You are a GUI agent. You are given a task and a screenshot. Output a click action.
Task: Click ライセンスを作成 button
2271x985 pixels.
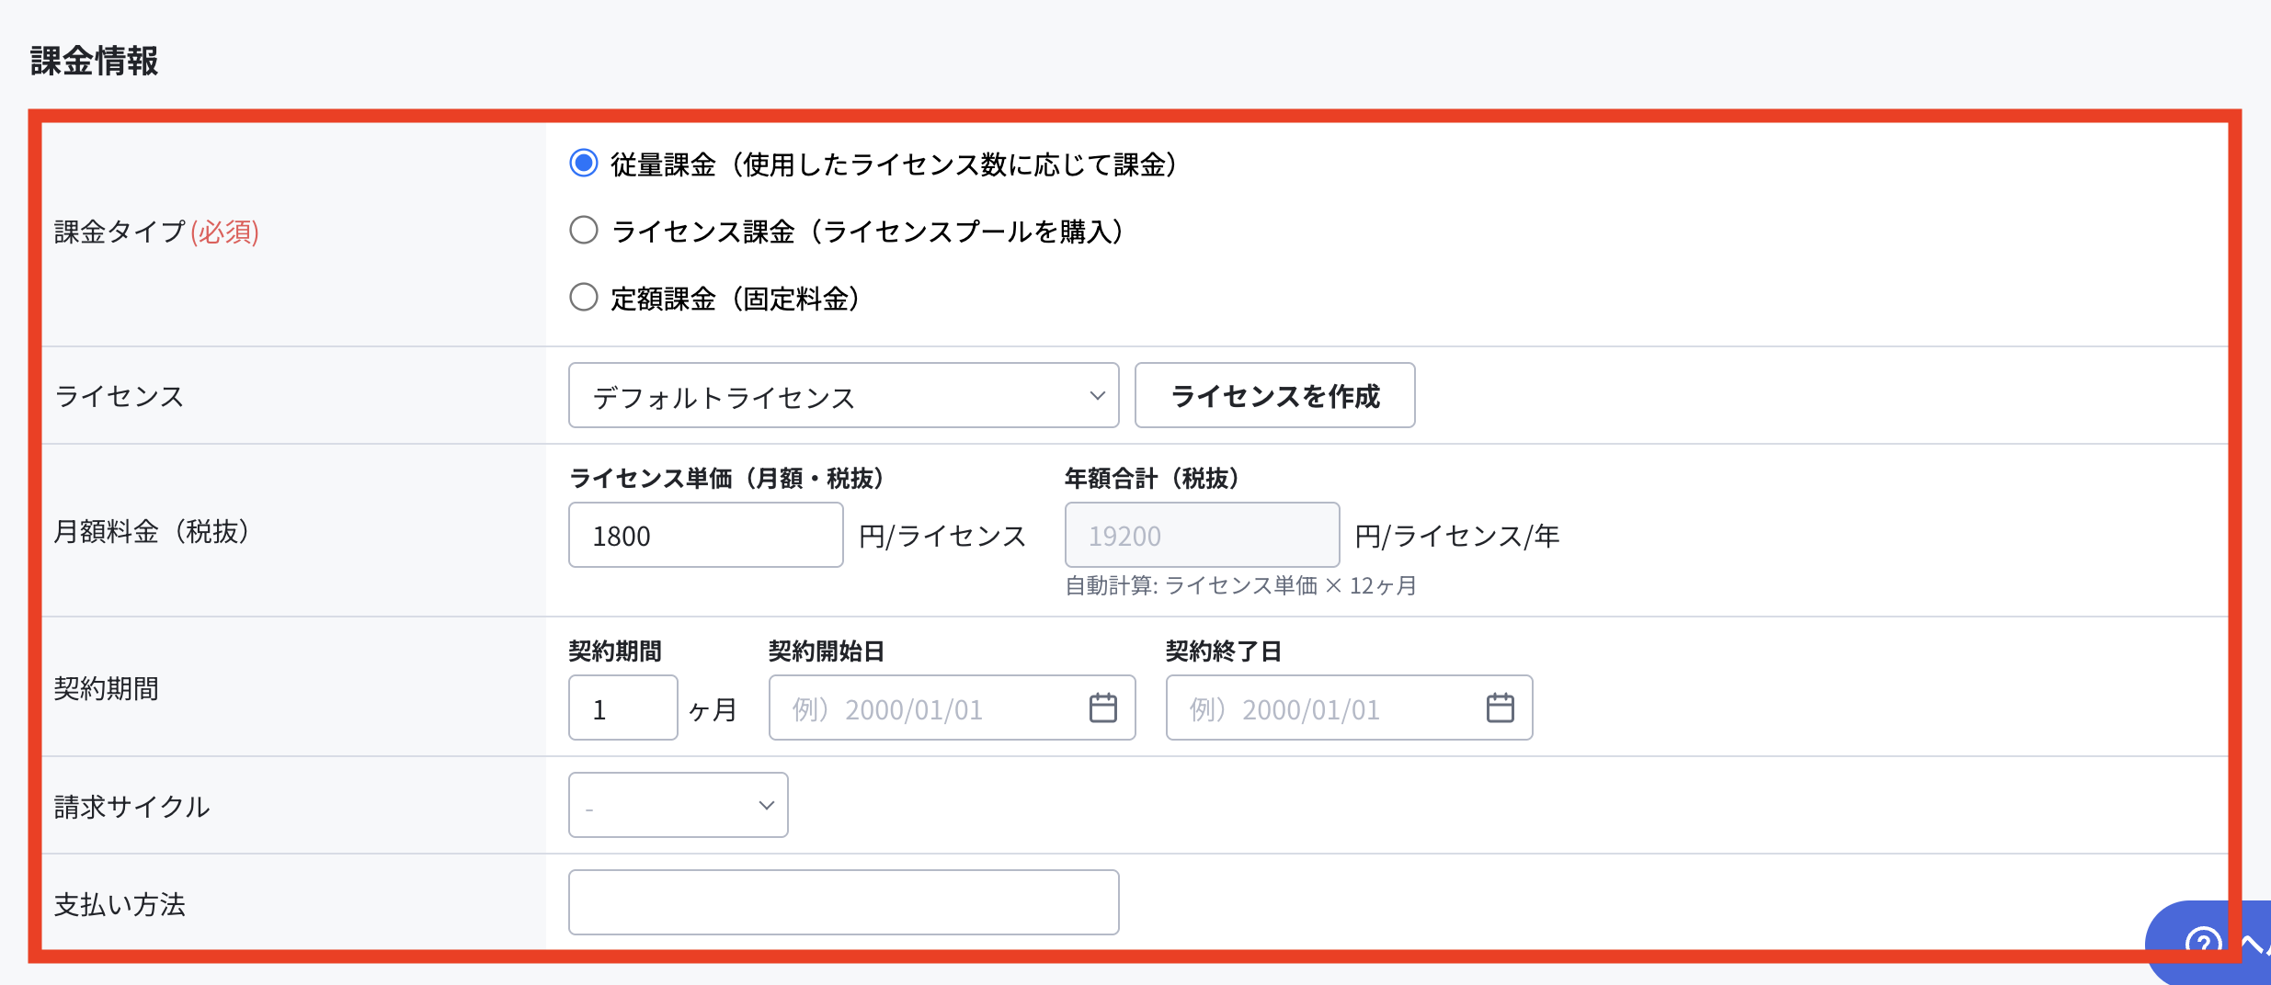click(x=1274, y=395)
